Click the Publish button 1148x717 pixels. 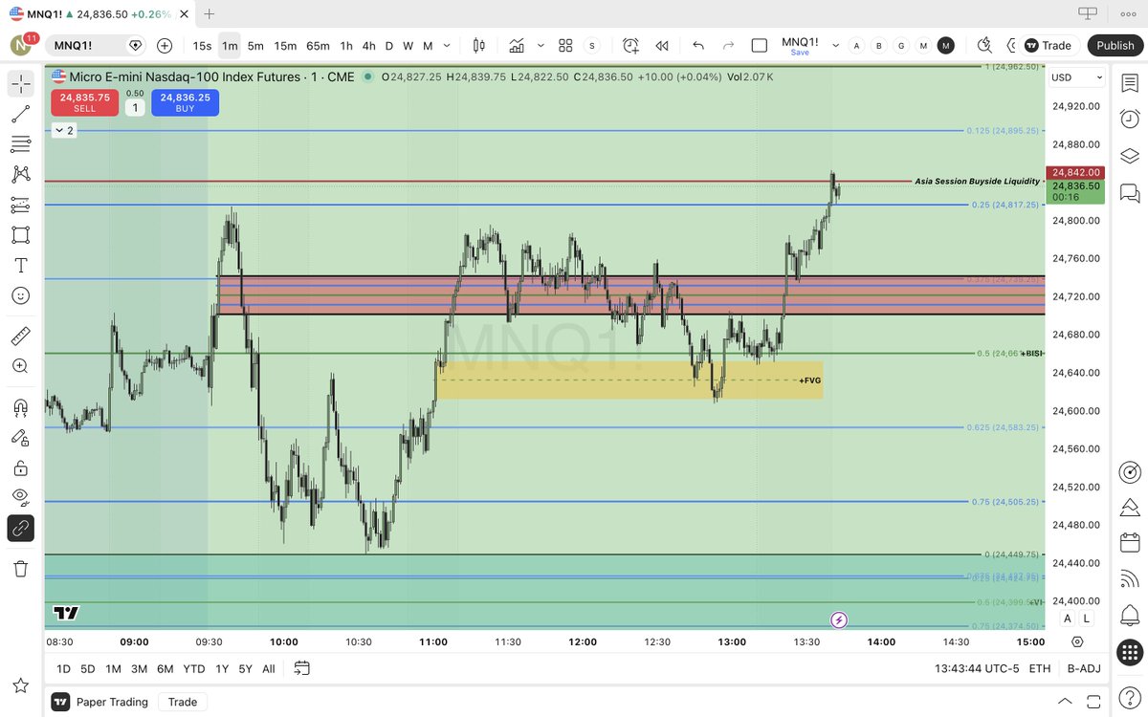point(1115,45)
